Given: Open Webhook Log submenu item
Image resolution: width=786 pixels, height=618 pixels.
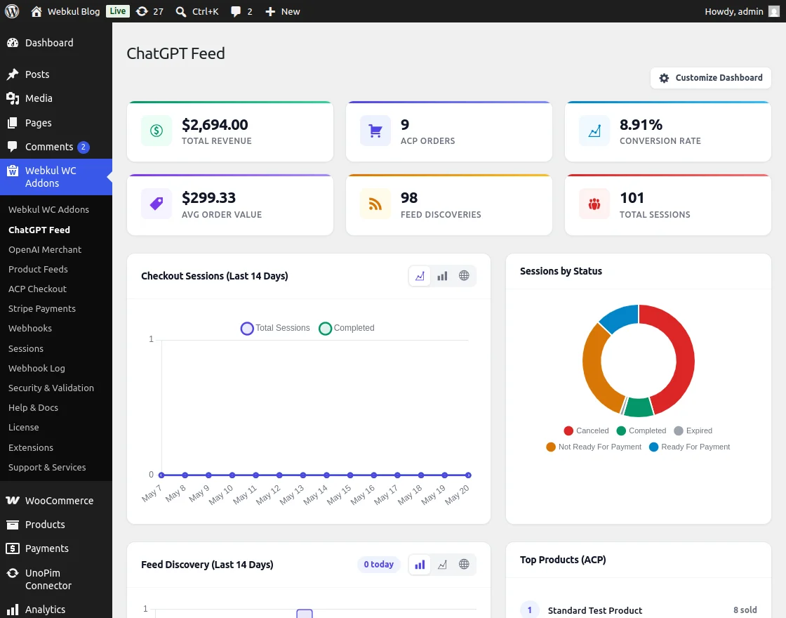Looking at the screenshot, I should click(x=36, y=368).
